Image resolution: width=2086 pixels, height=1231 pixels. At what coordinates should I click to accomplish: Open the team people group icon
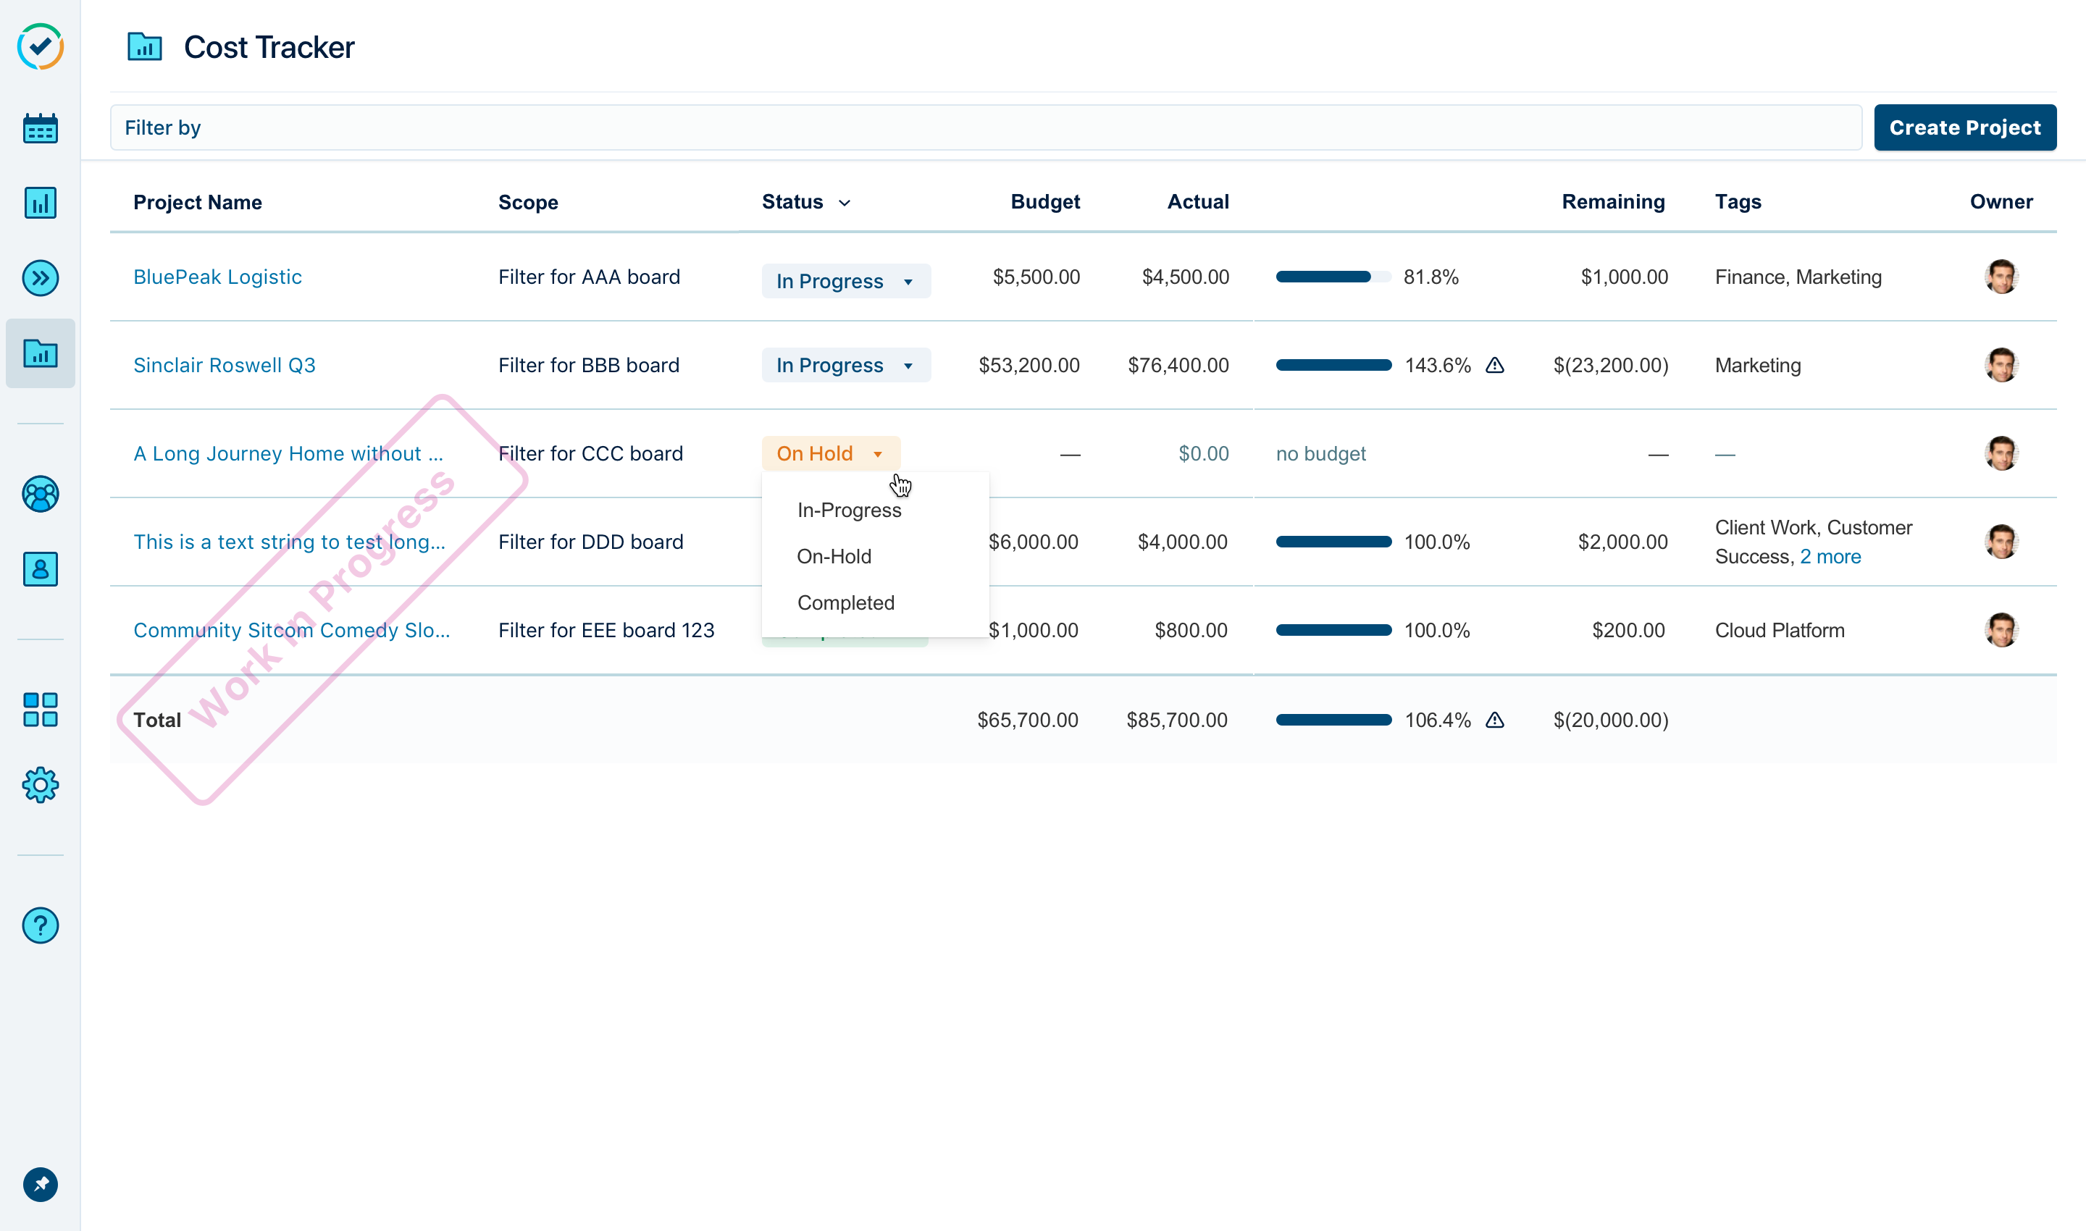(40, 495)
